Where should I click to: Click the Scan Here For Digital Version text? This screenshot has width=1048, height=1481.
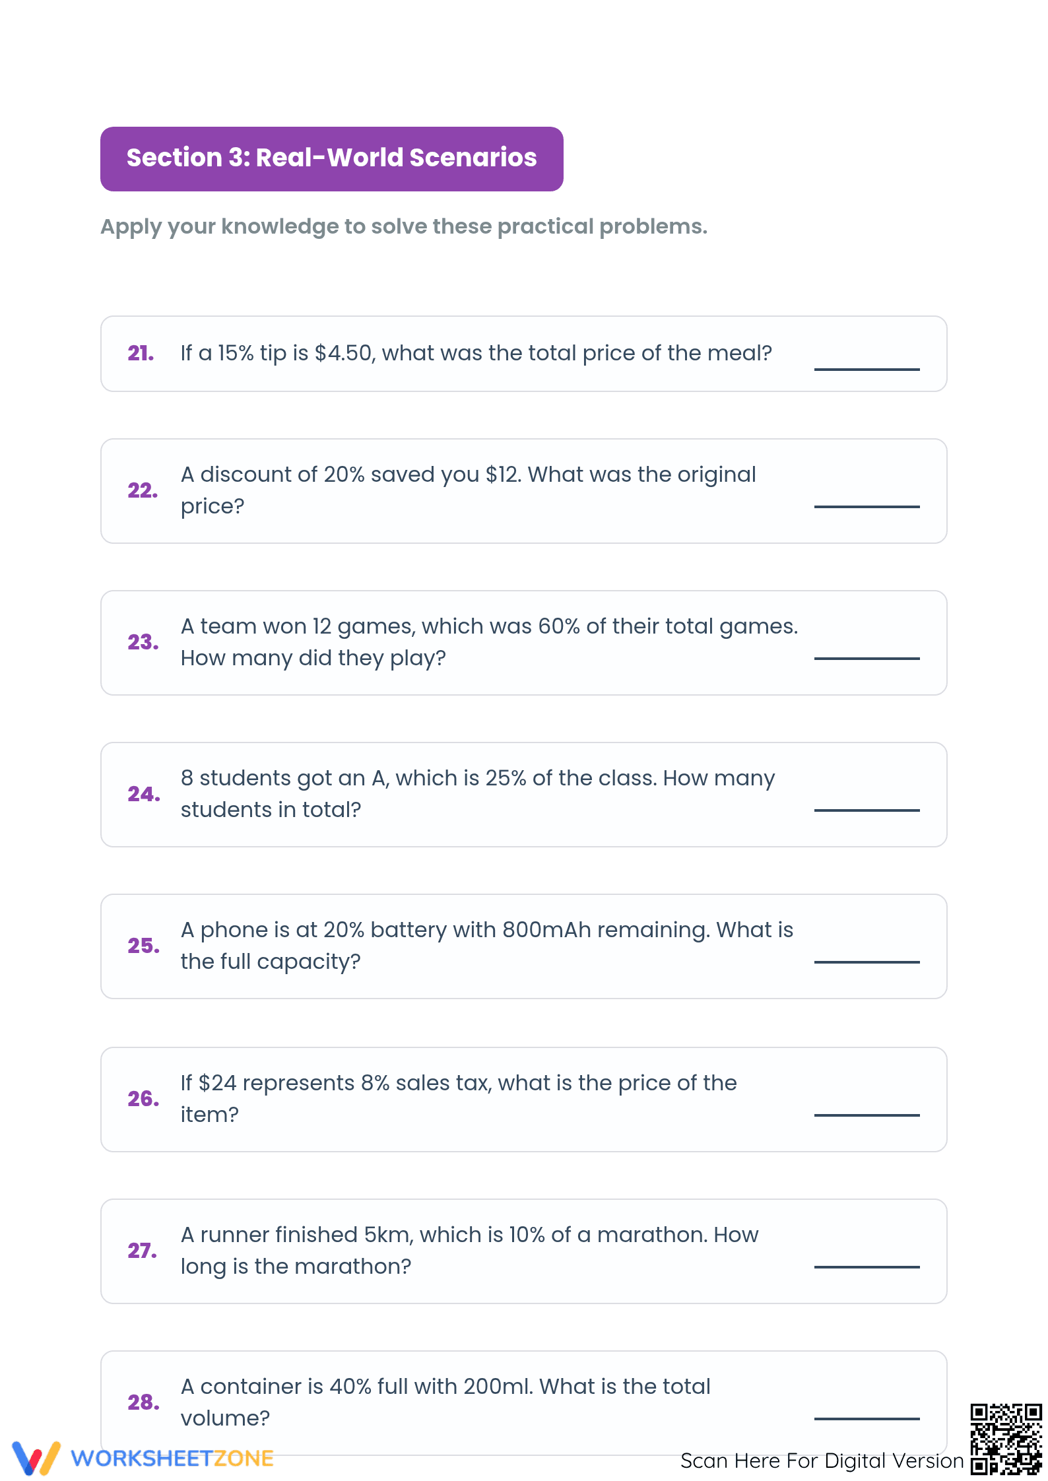pos(822,1461)
